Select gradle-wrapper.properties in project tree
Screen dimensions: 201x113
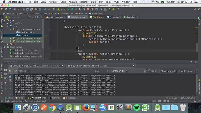click(x=26, y=56)
